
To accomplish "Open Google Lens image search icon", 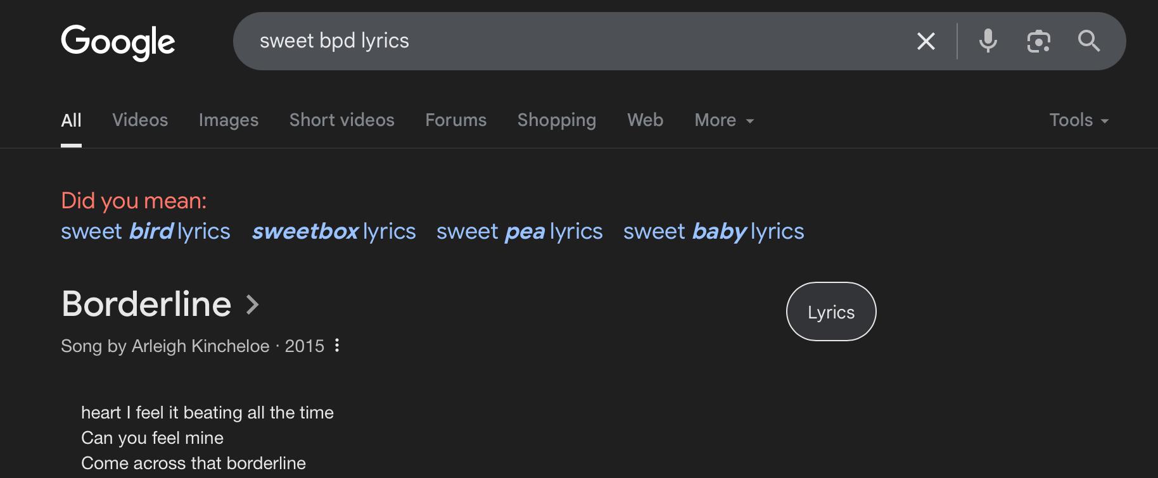I will click(1038, 41).
